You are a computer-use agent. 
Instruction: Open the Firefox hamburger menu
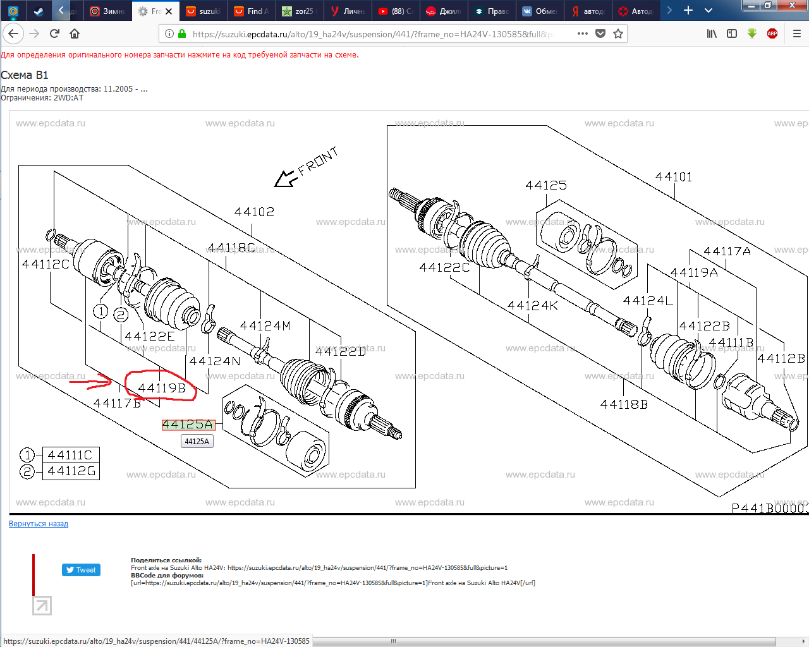point(796,33)
